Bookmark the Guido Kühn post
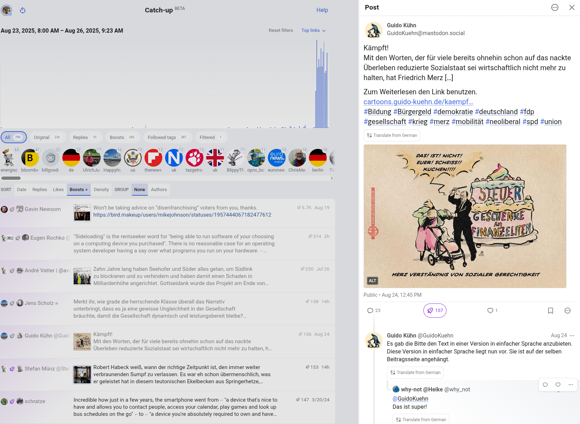The image size is (580, 424). click(551, 311)
